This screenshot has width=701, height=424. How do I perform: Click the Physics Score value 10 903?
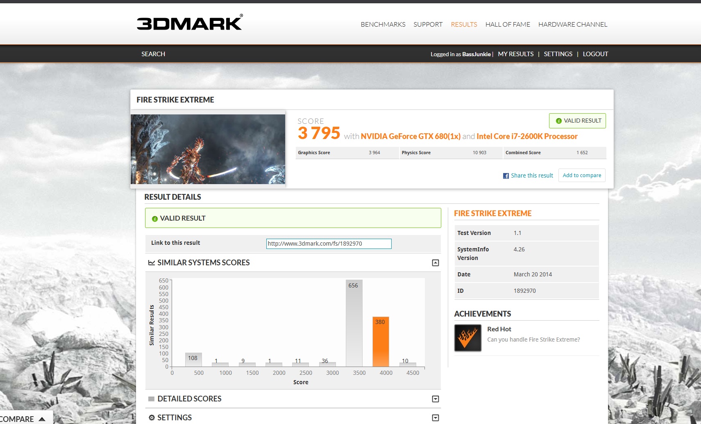click(x=479, y=153)
